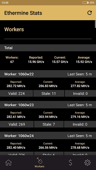Tap the Valid: 269 cell
96x170 pixels.
(17, 124)
